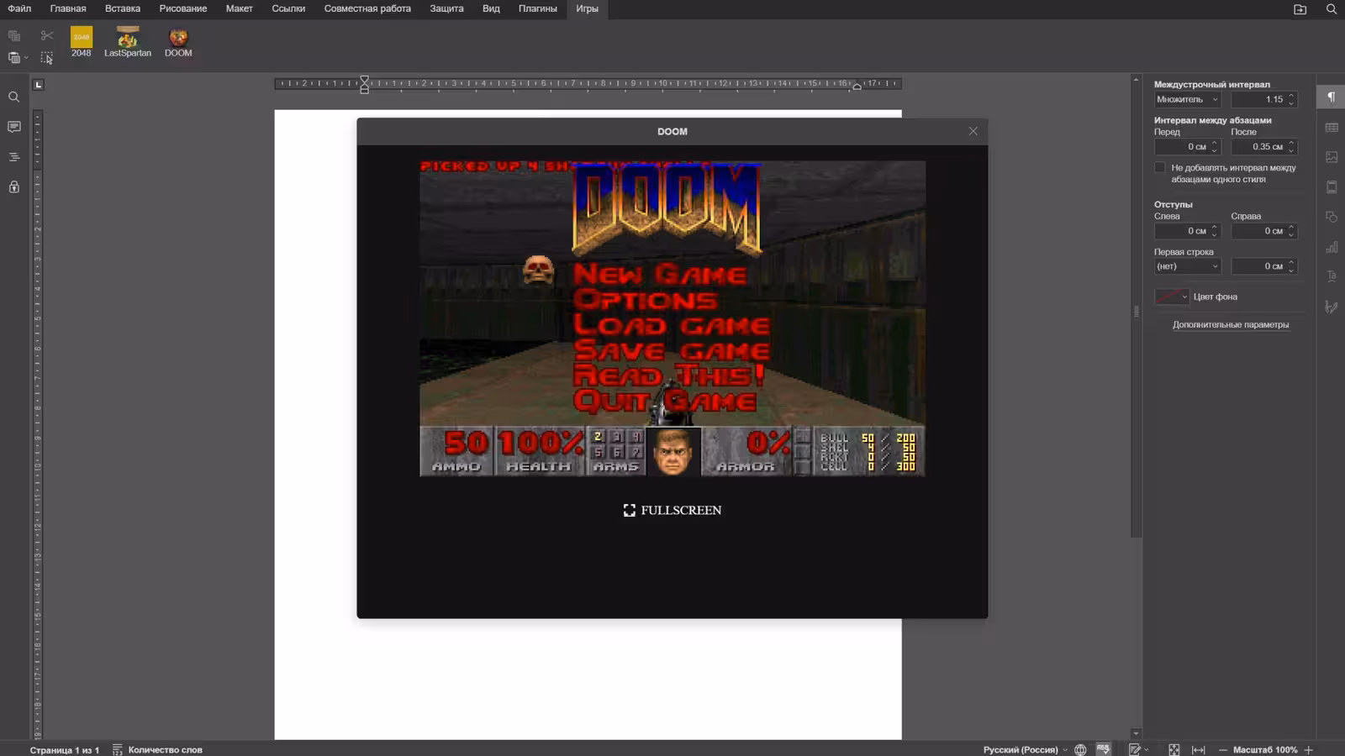Viewport: 1345px width, 756px height.
Task: Click the open file location icon
Action: point(1300,9)
